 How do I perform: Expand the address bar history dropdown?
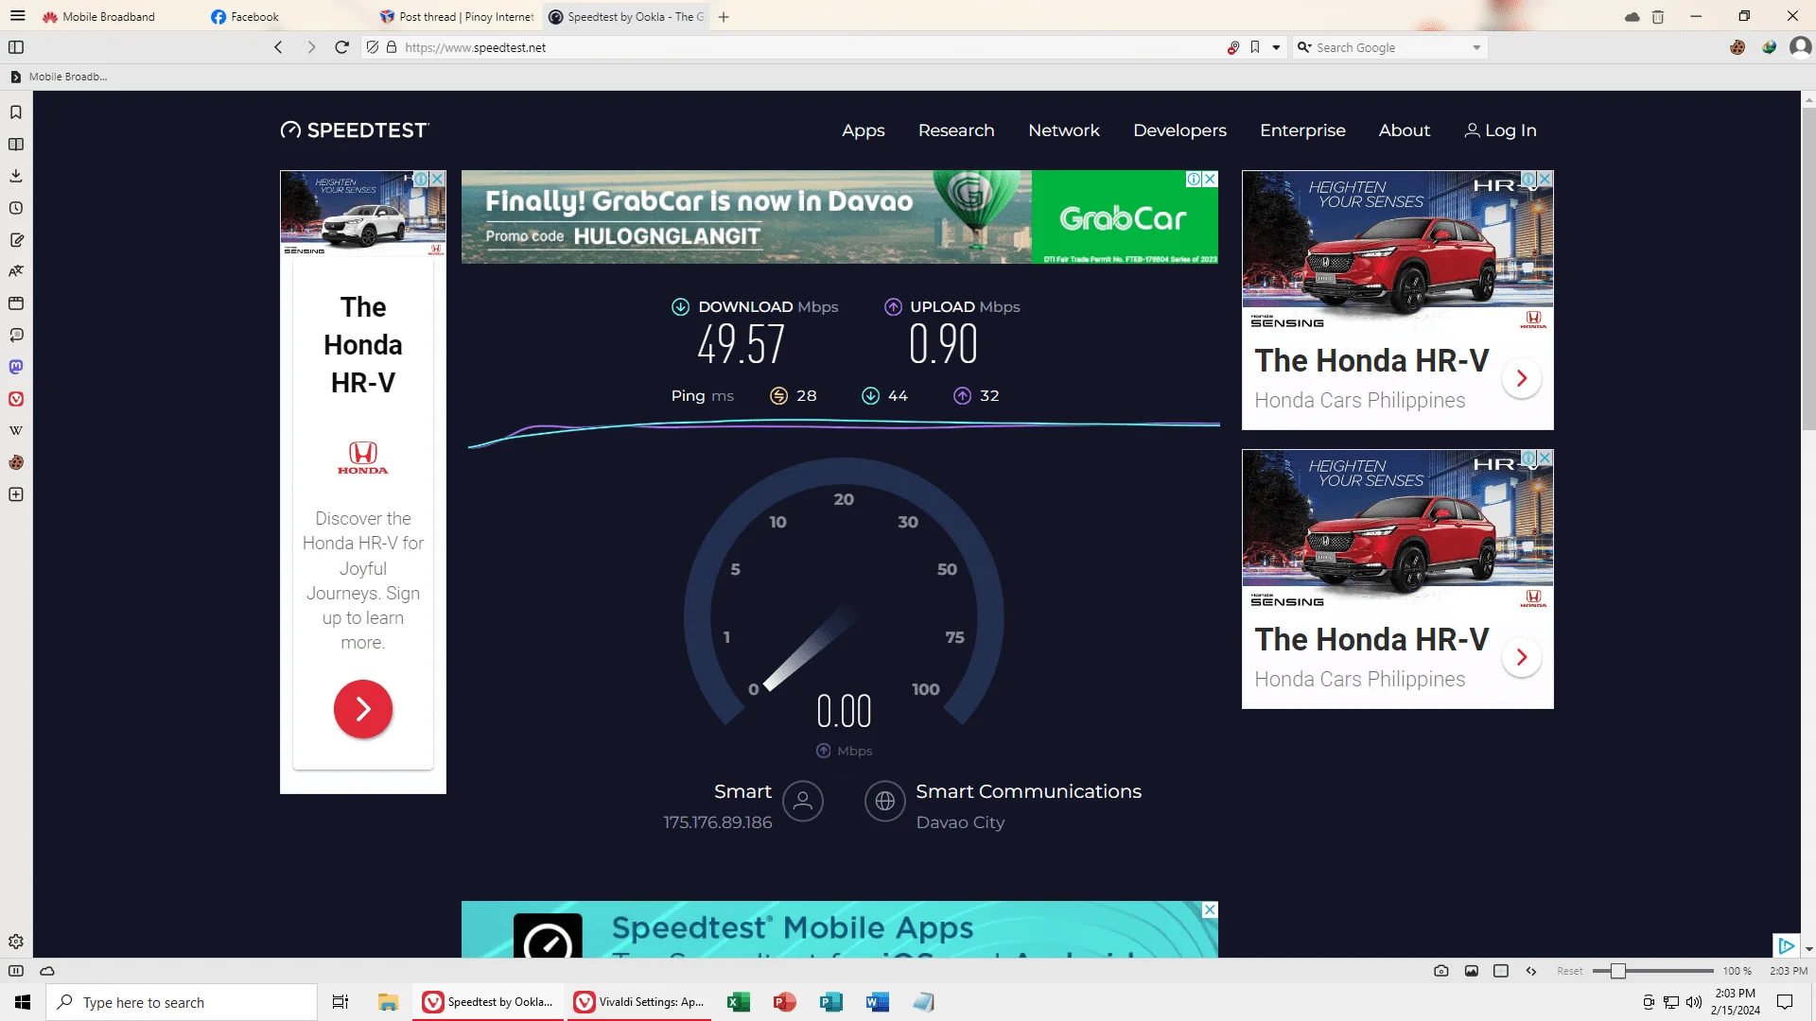(x=1276, y=47)
